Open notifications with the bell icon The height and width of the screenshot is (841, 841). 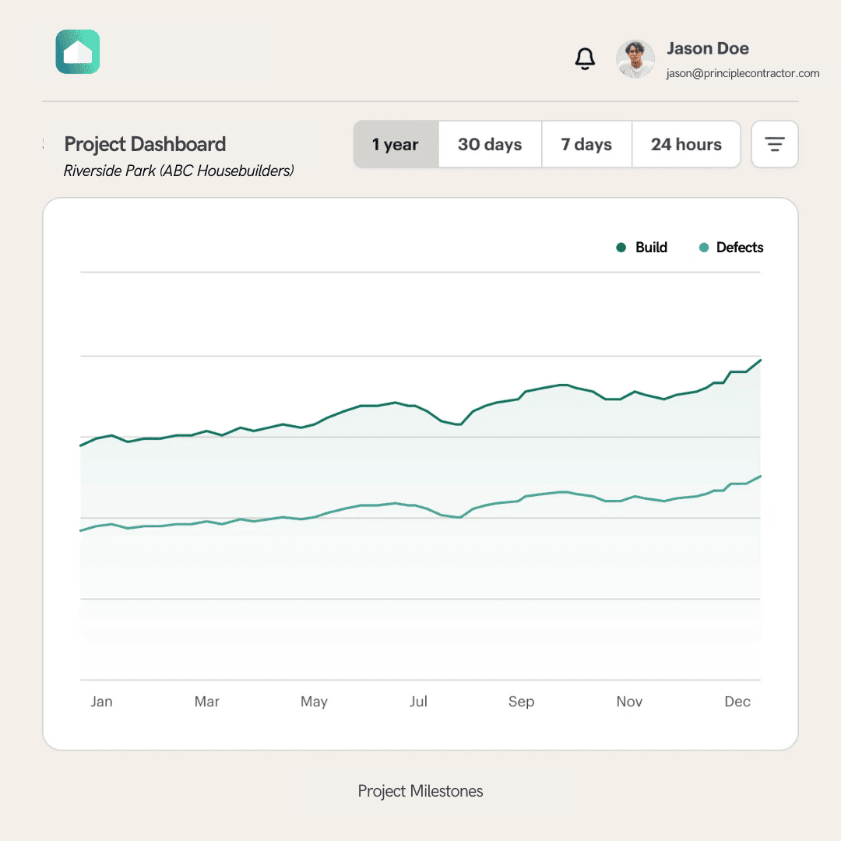click(585, 58)
